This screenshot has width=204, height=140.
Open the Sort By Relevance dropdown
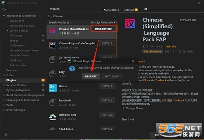point(103,23)
